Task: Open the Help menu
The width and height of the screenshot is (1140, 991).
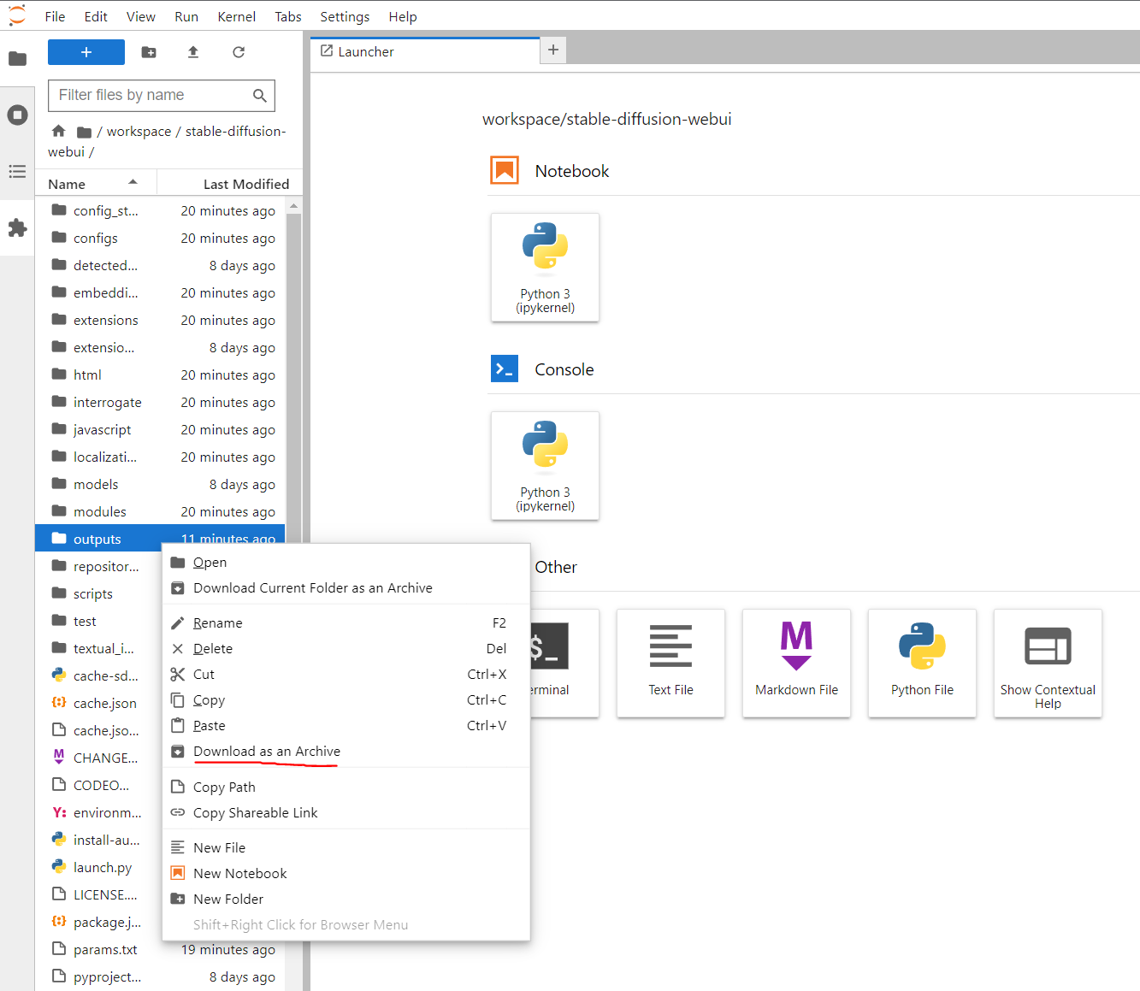Action: [403, 16]
